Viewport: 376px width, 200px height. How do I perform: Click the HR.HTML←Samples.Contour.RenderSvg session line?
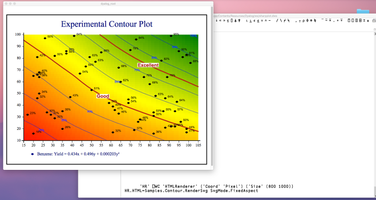coord(191,191)
